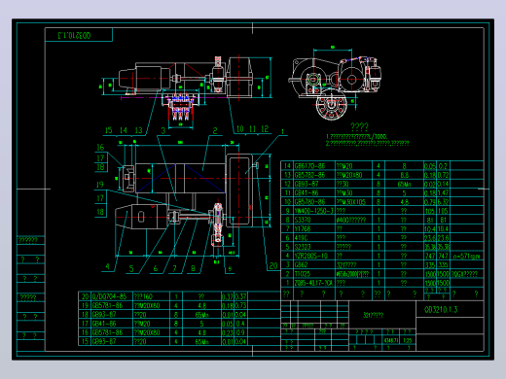This screenshot has height=379, width=506.
Task: Click the 6.32 total weight cell
Action: (x=443, y=202)
